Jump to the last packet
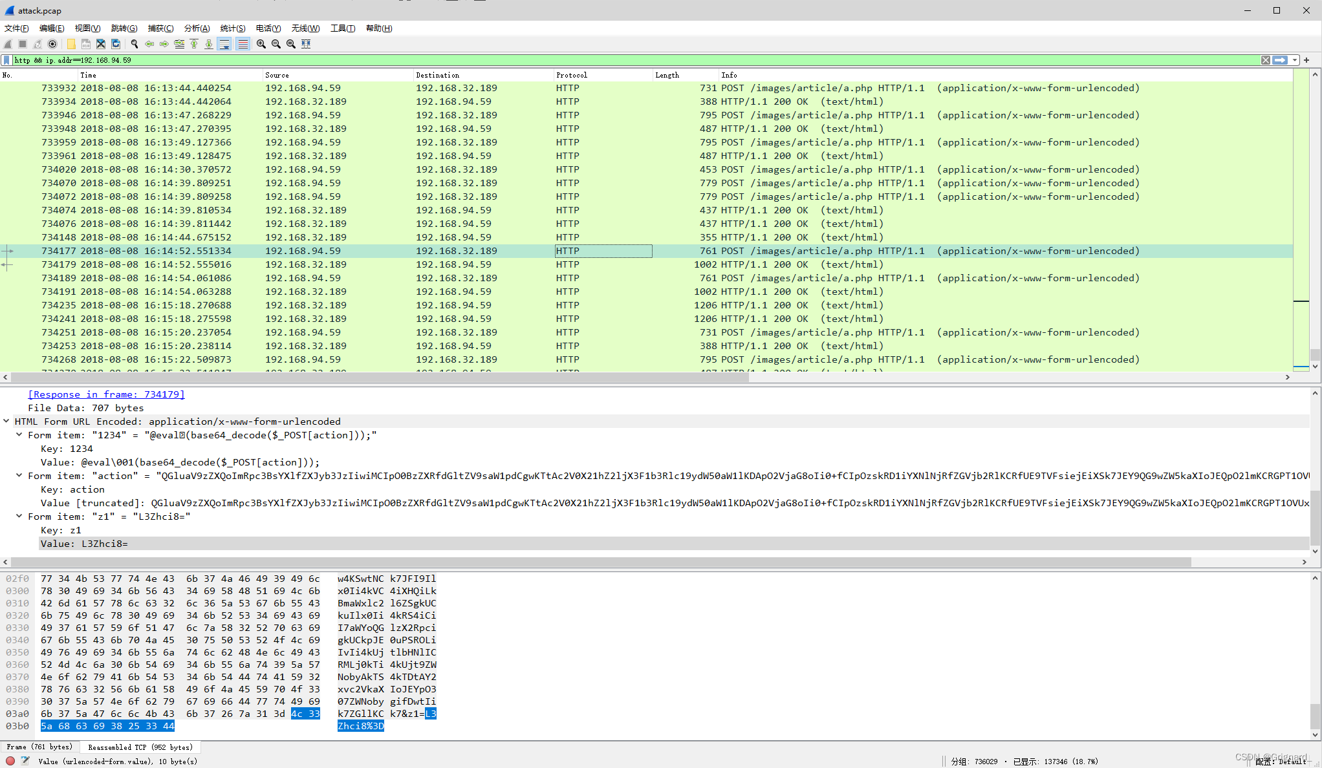 pyautogui.click(x=209, y=44)
